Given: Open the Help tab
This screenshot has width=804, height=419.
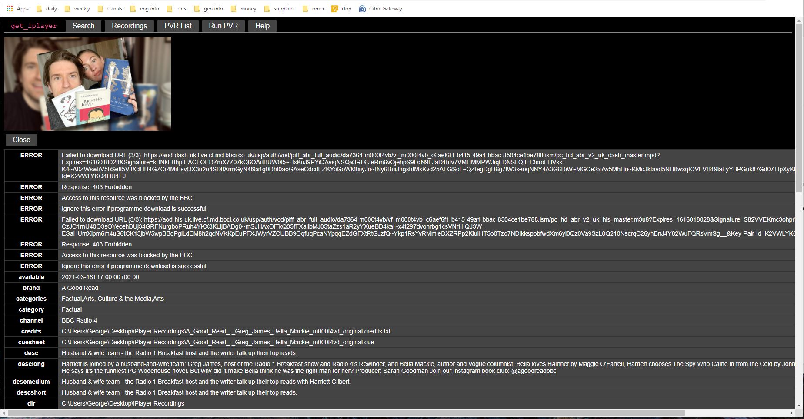Looking at the screenshot, I should 262,26.
